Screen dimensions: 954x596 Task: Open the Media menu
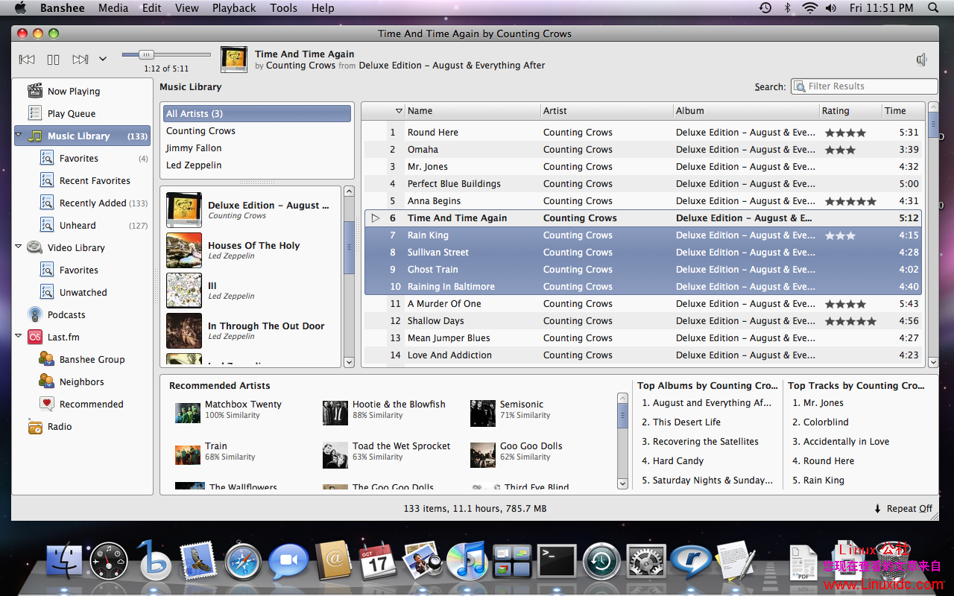point(113,7)
